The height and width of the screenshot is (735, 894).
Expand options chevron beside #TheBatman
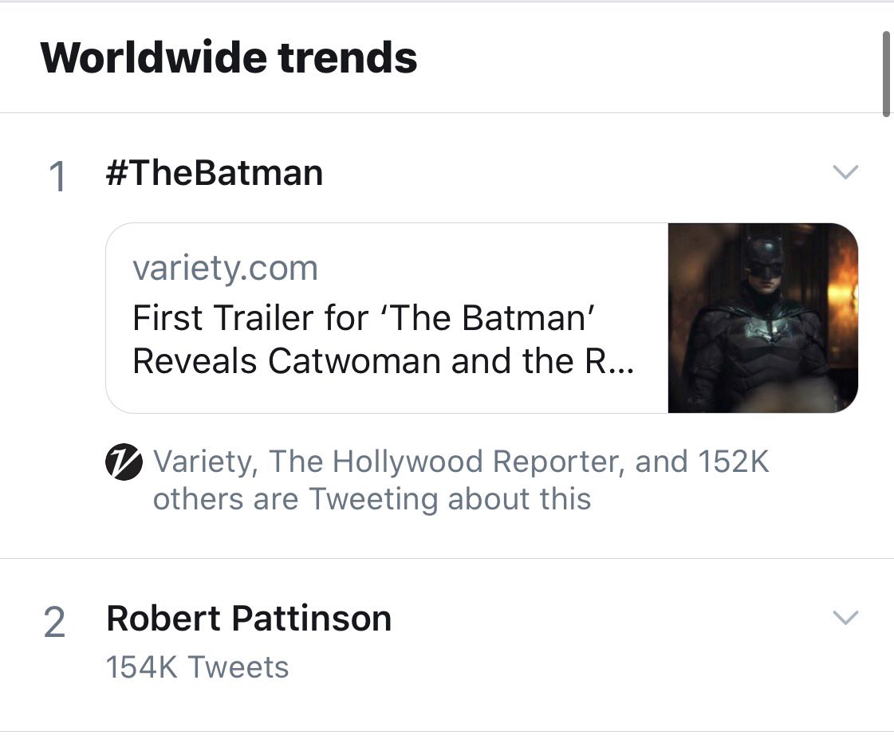coord(845,171)
